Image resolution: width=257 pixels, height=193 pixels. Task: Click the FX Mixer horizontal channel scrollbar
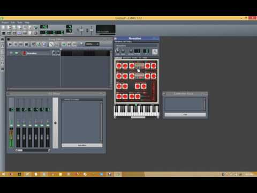(33, 151)
